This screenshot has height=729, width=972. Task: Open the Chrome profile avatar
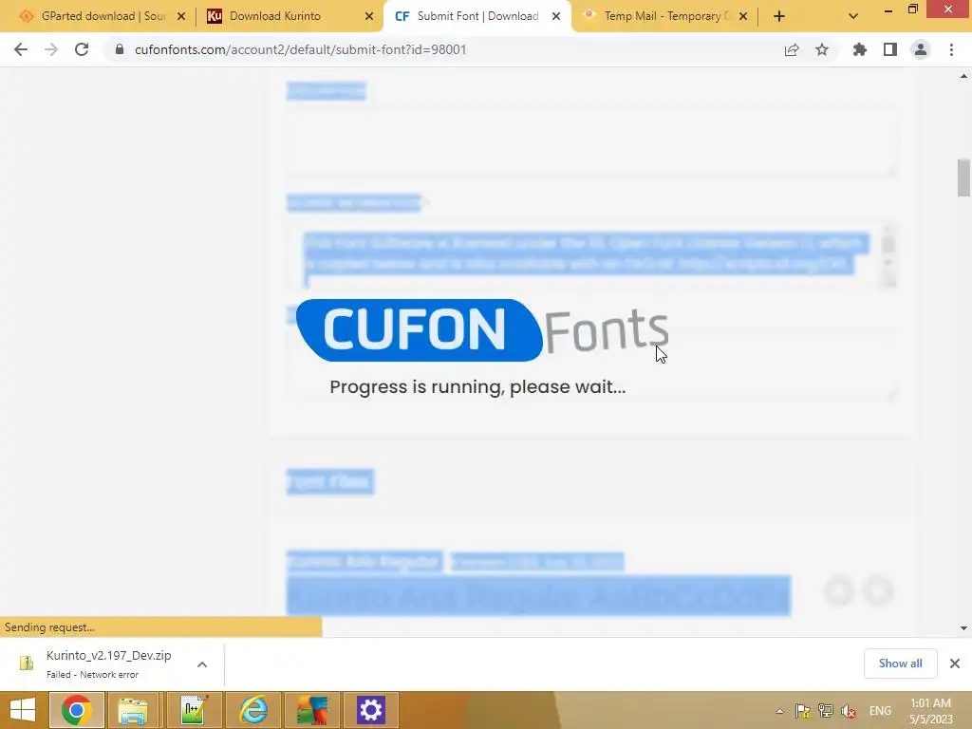(x=921, y=49)
